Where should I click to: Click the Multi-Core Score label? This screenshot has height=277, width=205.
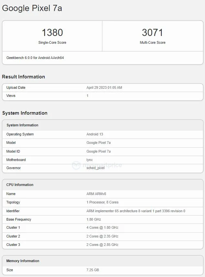click(153, 42)
